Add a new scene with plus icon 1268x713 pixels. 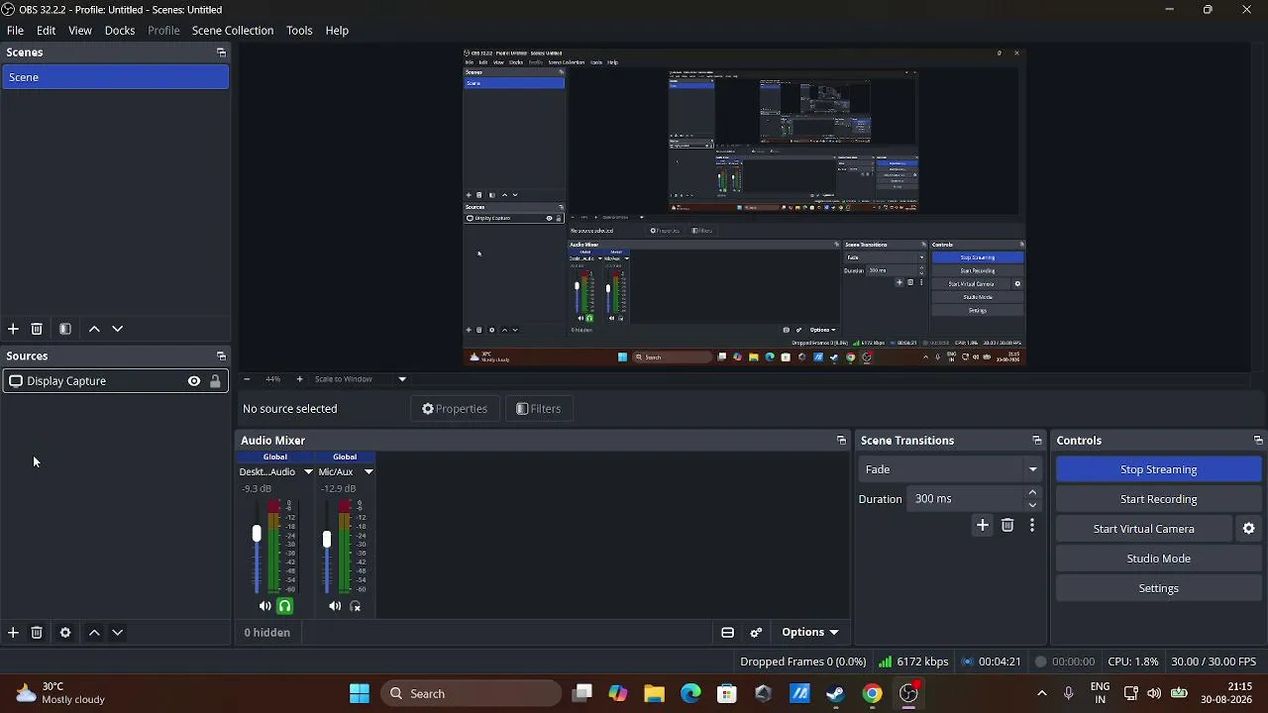pos(13,329)
